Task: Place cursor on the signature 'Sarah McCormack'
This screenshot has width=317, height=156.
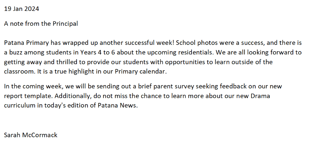Action: coord(31,135)
